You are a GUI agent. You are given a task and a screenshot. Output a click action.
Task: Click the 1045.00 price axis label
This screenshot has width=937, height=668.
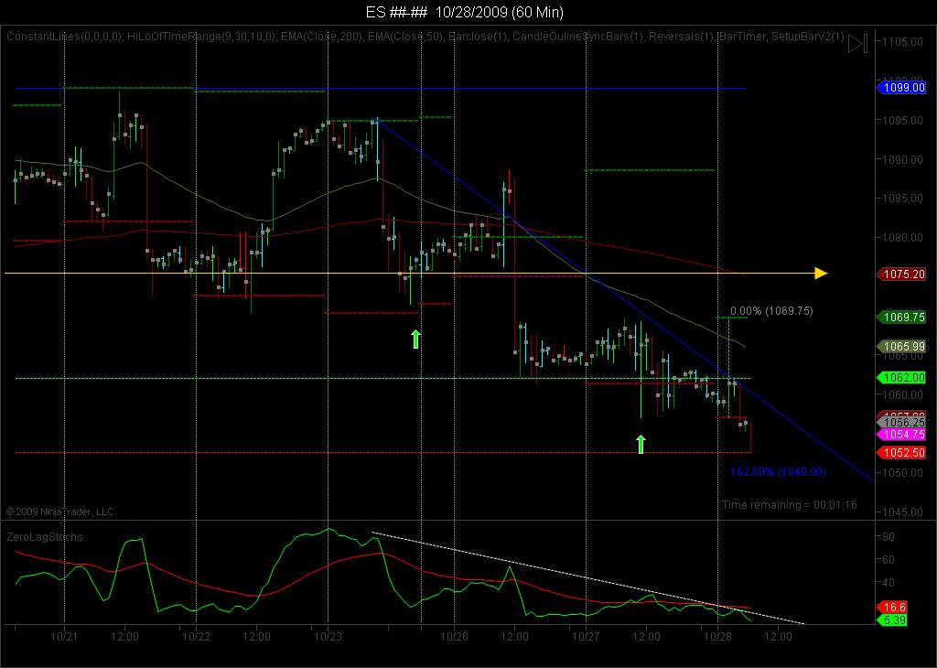point(902,512)
